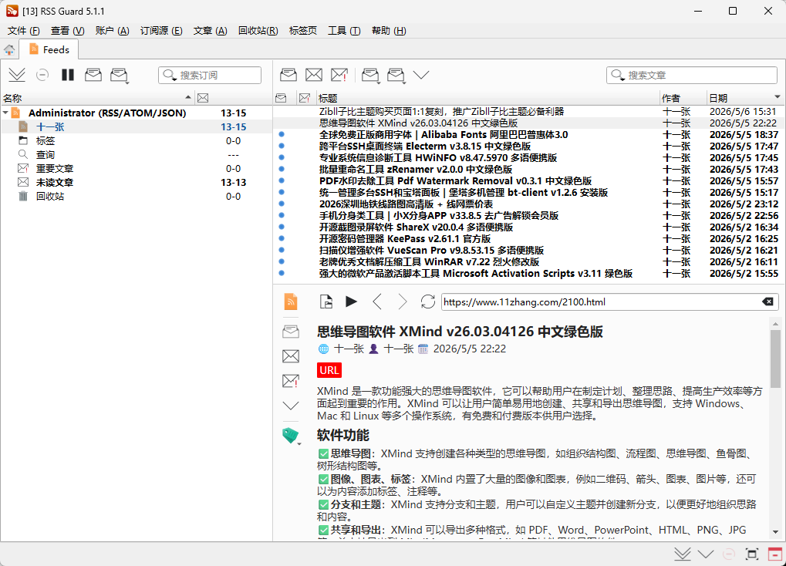Screen dimensions: 786x566
Task: Focus the 搜索文章 search field
Action: [x=692, y=76]
